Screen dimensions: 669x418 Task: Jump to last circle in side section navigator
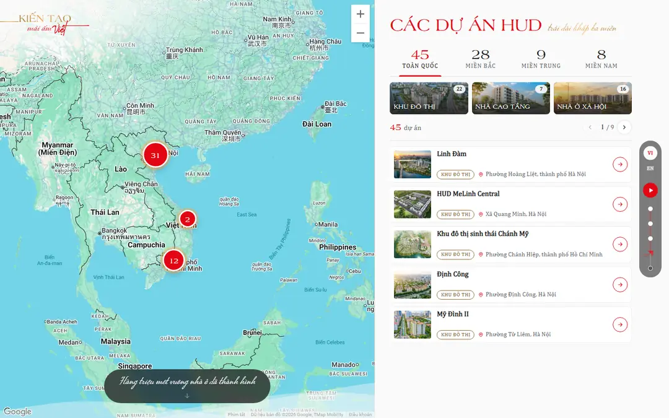(x=650, y=268)
